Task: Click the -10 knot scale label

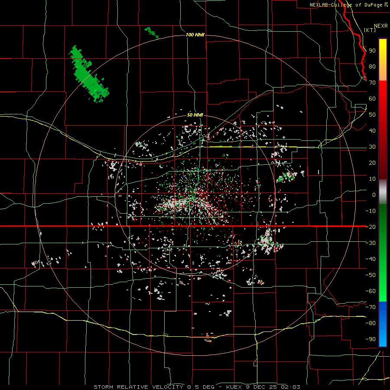Action: (x=370, y=211)
